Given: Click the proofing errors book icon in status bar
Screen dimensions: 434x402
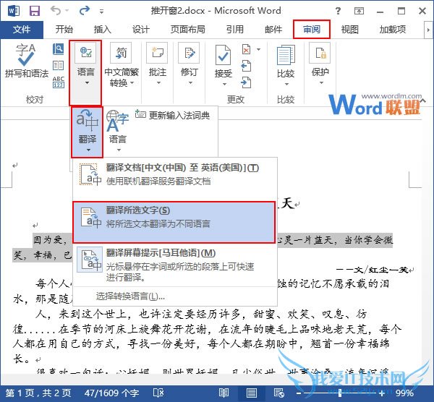Looking at the screenshot, I should [158, 393].
